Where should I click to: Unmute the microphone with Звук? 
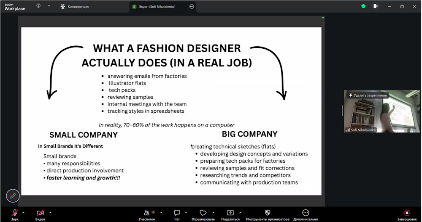coord(15,213)
